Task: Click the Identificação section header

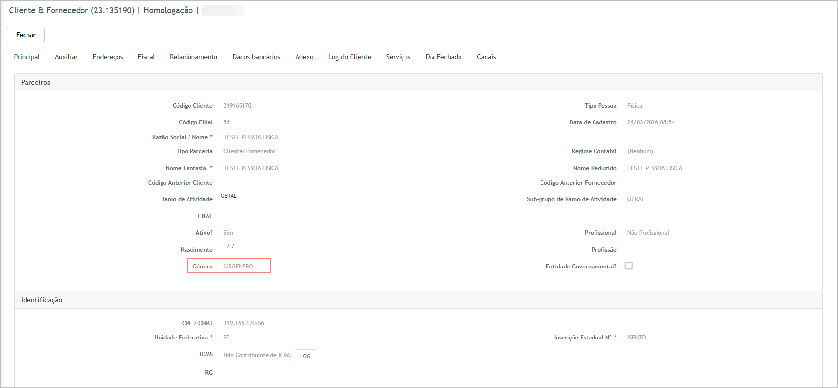Action: tap(42, 300)
